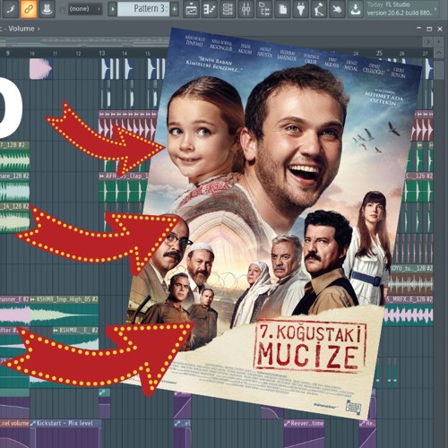Click the tempo tapper hammer icon
Screen dimensions: 448x448
click(319, 9)
